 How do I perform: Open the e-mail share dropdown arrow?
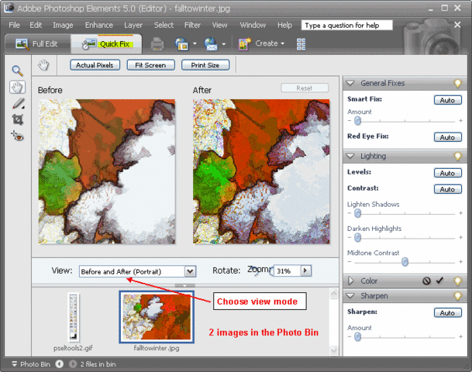tap(224, 44)
